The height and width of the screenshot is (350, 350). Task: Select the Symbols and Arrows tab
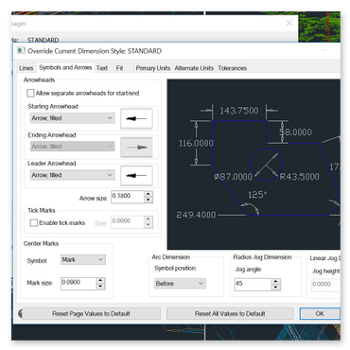tap(65, 67)
